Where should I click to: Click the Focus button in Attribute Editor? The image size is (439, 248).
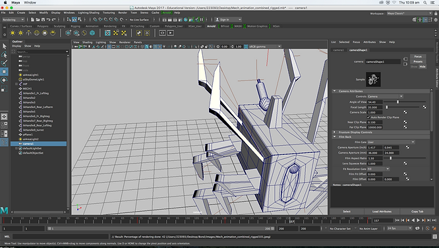click(418, 56)
